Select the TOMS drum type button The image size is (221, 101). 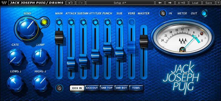(x=136, y=88)
